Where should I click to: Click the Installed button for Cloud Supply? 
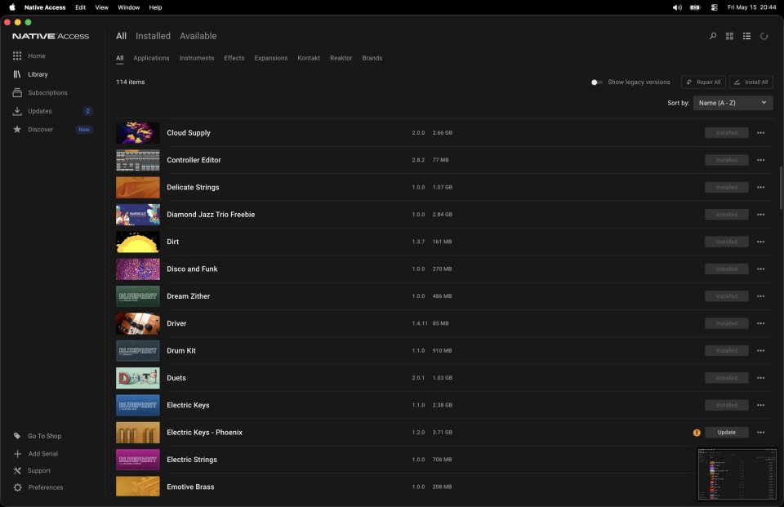pyautogui.click(x=727, y=133)
